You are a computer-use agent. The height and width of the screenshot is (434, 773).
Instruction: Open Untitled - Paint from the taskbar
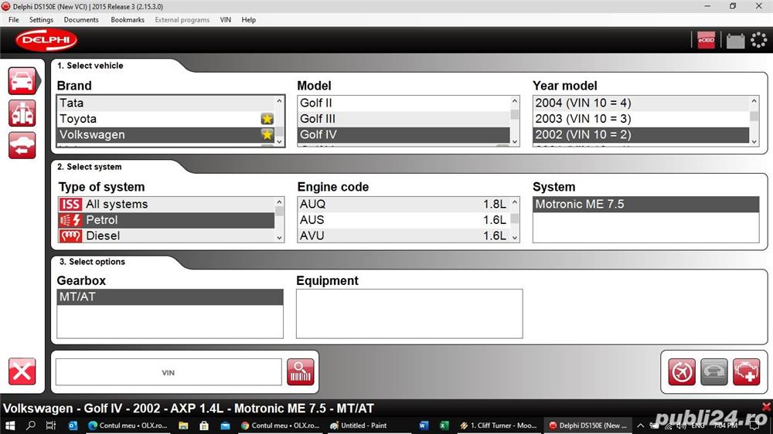click(359, 426)
